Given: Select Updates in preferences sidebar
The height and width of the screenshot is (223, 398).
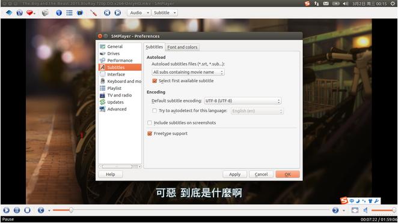Looking at the screenshot, I should tap(120, 103).
